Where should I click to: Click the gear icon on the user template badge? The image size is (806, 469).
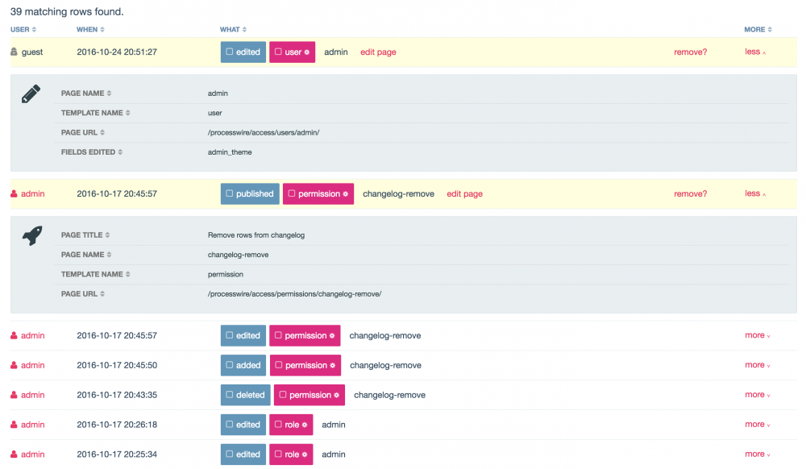[x=305, y=52]
